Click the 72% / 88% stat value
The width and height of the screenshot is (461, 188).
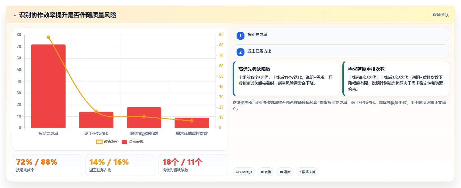(36, 162)
